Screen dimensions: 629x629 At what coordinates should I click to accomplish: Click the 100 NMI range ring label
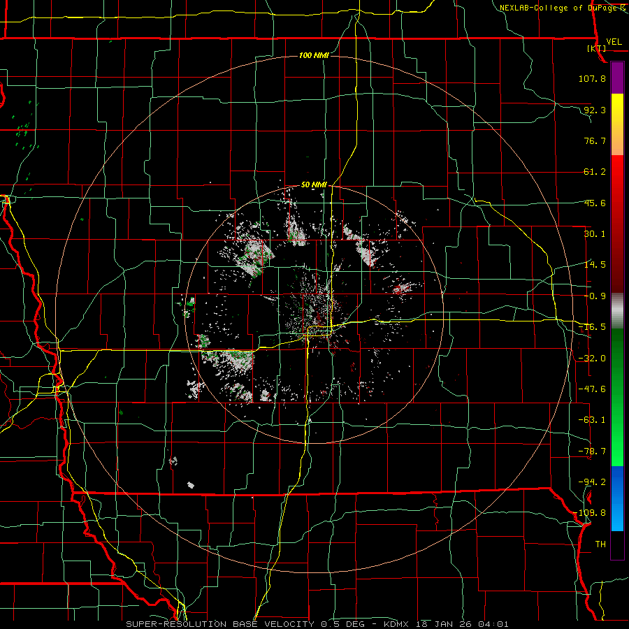pyautogui.click(x=314, y=55)
